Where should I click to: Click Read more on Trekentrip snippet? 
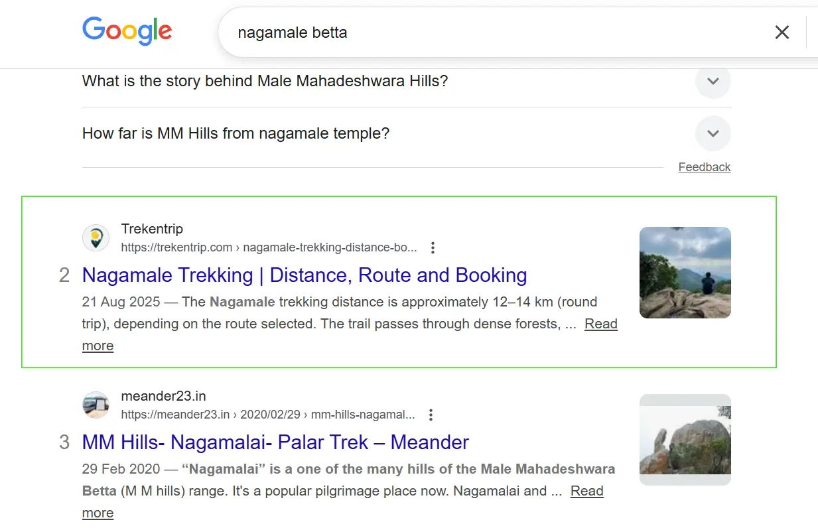(x=600, y=324)
